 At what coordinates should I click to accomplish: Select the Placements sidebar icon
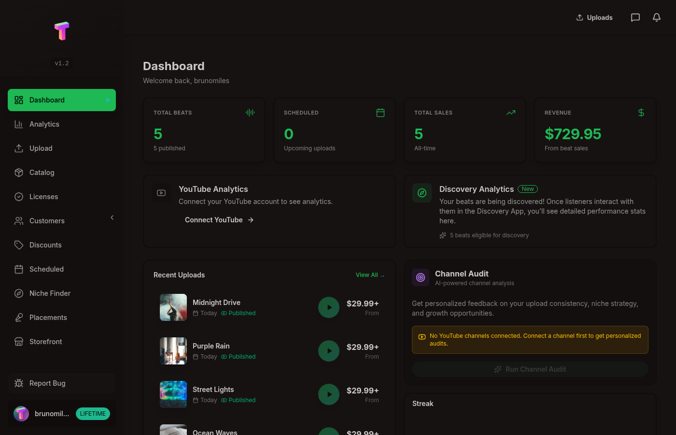(18, 318)
